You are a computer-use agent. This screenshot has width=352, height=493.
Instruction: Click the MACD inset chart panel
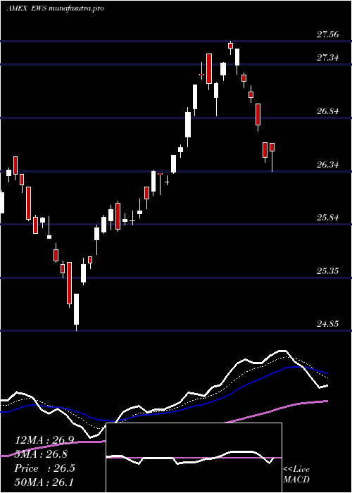pos(194,458)
